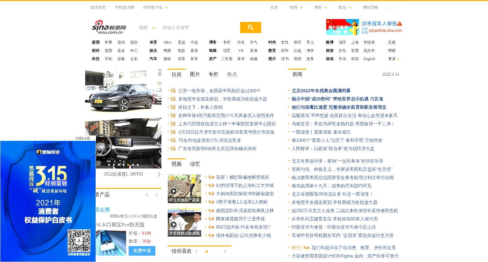Play the 学生挖地自产蔬菜 video thumbnail

(x=184, y=189)
